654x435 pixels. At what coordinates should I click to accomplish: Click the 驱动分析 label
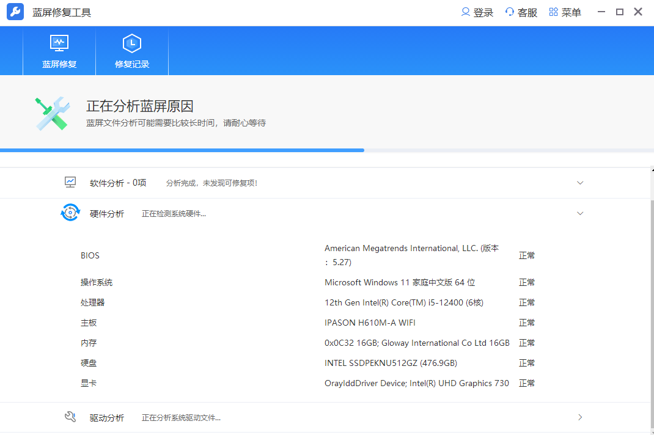(107, 418)
